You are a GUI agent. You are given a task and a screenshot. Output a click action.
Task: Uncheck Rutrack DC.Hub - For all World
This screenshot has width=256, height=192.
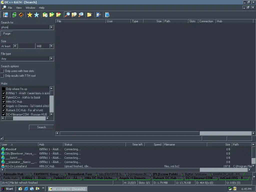tap(3, 110)
